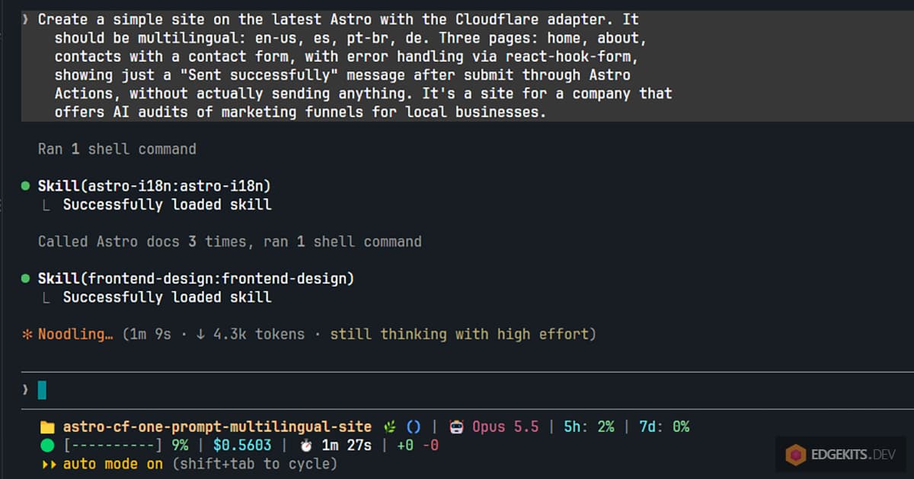Click the "9%" context percentage
The width and height of the screenshot is (914, 479).
[180, 446]
